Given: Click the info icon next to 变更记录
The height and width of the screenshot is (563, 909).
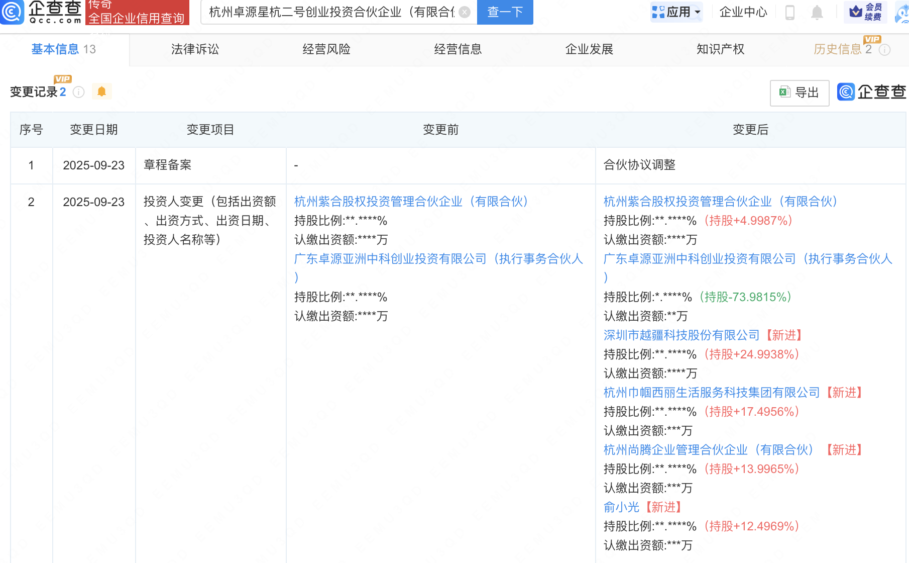Looking at the screenshot, I should [x=79, y=92].
